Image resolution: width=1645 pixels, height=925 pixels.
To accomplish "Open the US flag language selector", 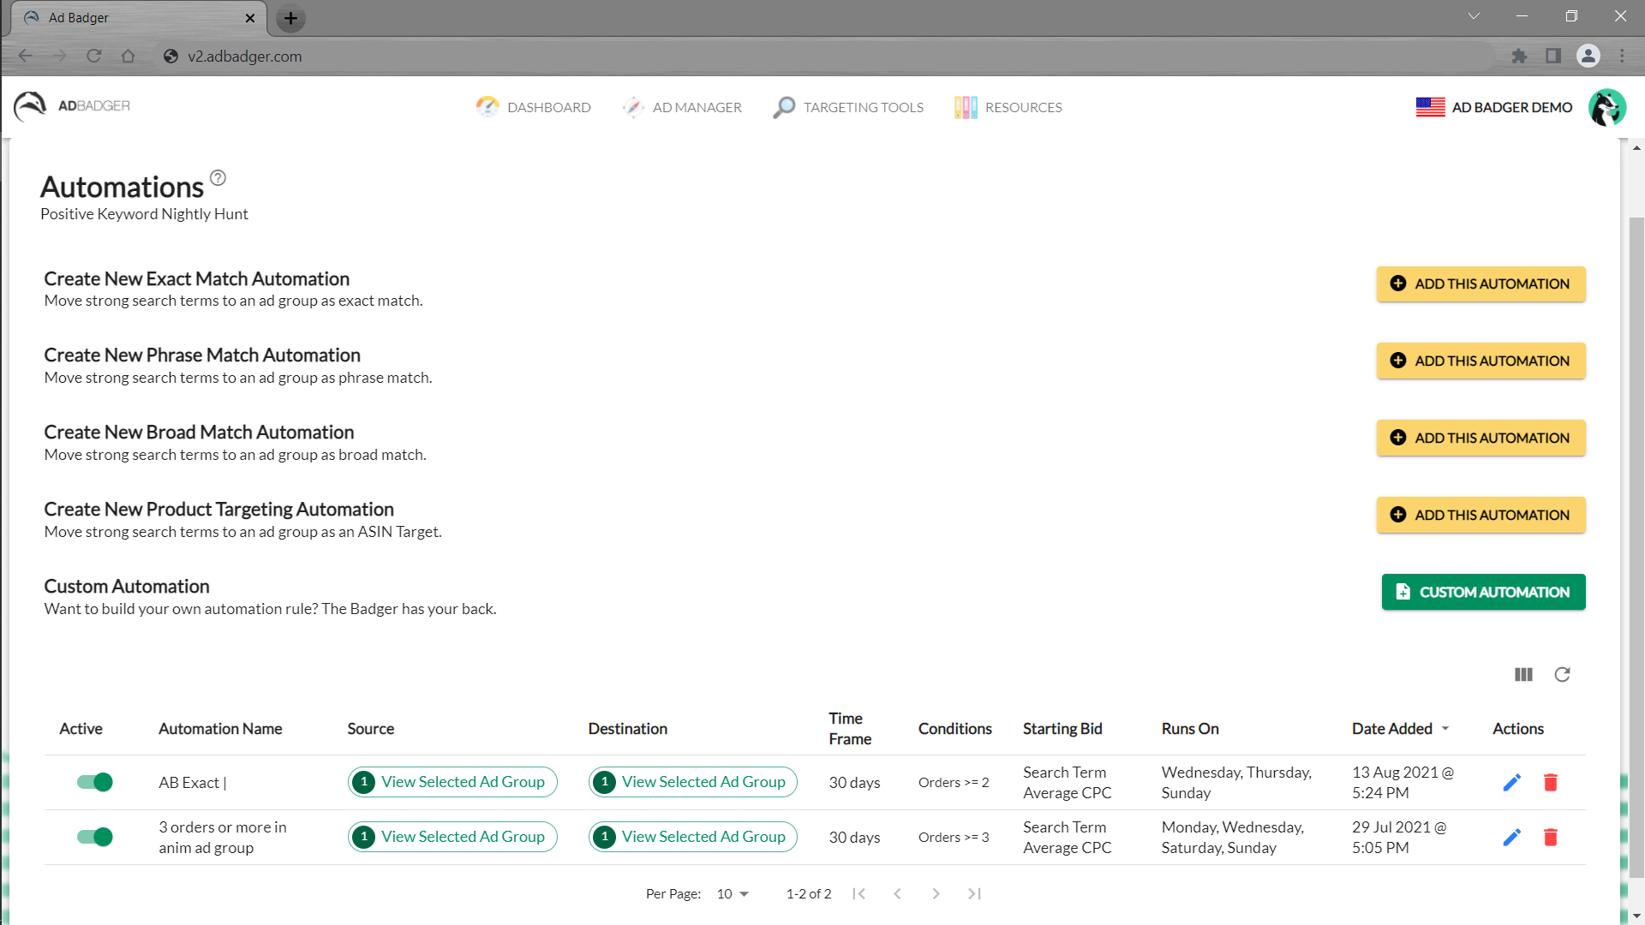I will click(1429, 107).
